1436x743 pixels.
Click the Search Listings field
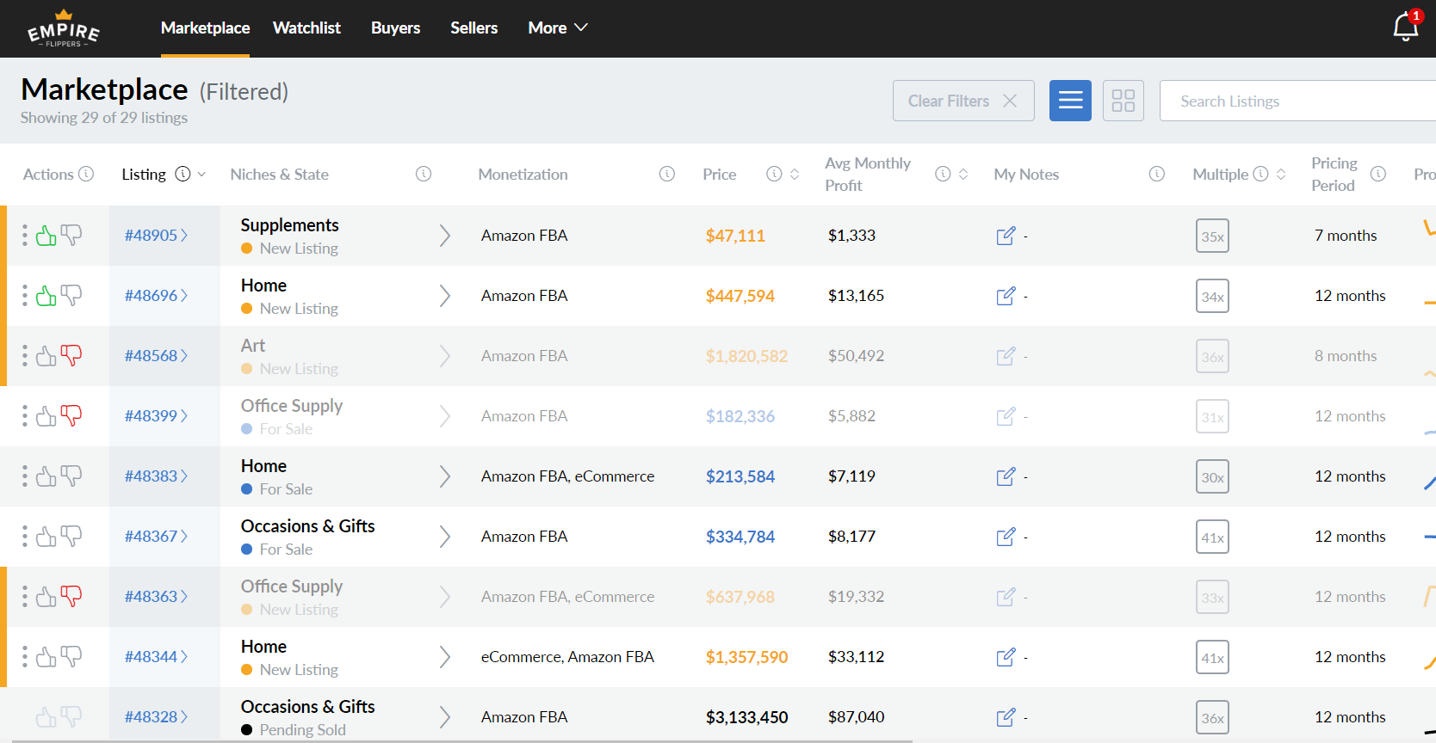(x=1291, y=101)
